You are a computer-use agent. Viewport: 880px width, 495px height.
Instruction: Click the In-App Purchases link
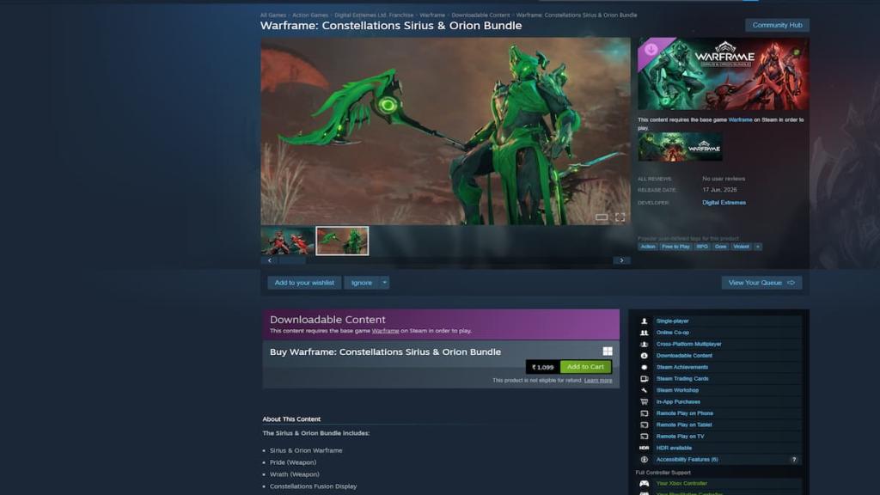(678, 402)
